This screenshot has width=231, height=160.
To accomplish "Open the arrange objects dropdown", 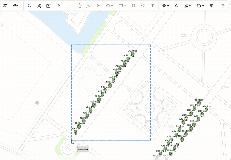I will [x=188, y=6].
